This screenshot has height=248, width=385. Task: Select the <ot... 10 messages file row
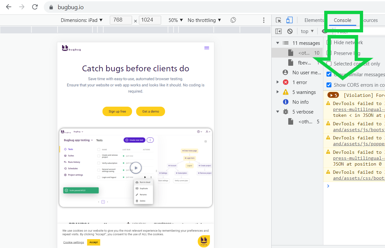[x=297, y=53]
